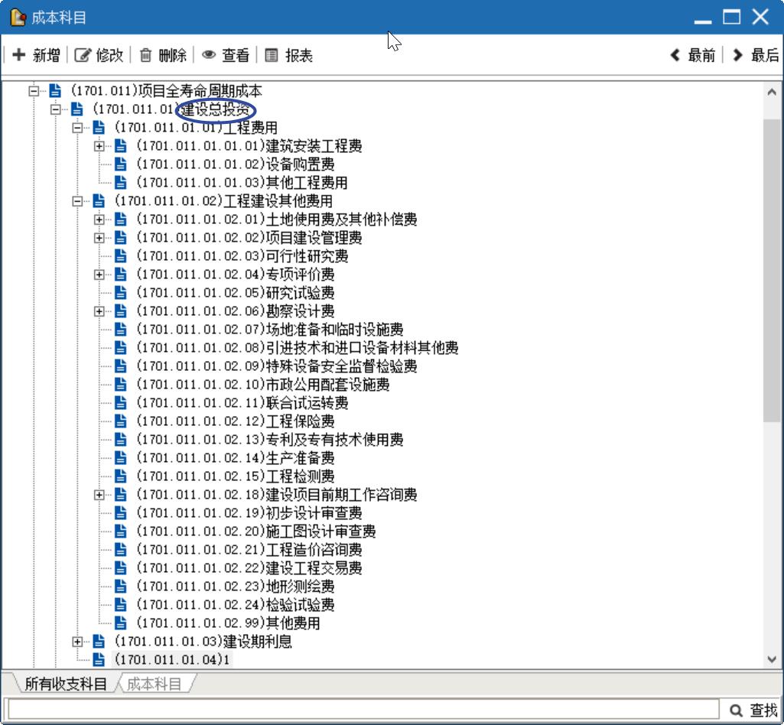Click the 删除 trash can icon
Image resolution: width=784 pixels, height=725 pixels.
[145, 55]
